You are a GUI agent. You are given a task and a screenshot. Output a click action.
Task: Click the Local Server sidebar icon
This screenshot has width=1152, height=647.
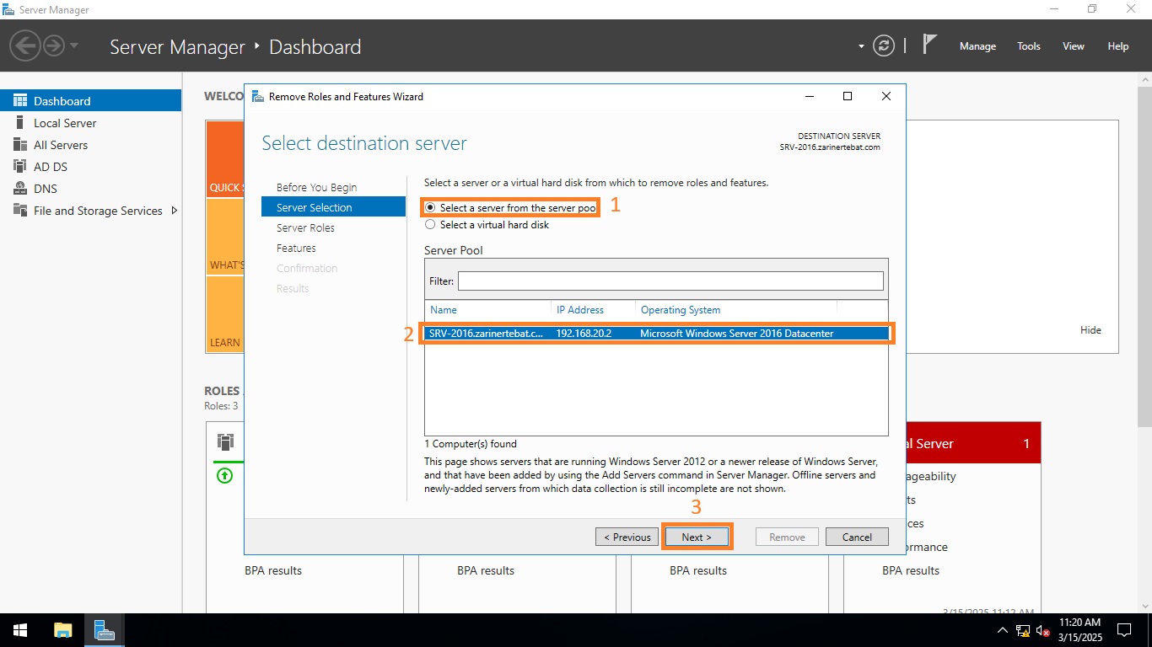pos(19,123)
